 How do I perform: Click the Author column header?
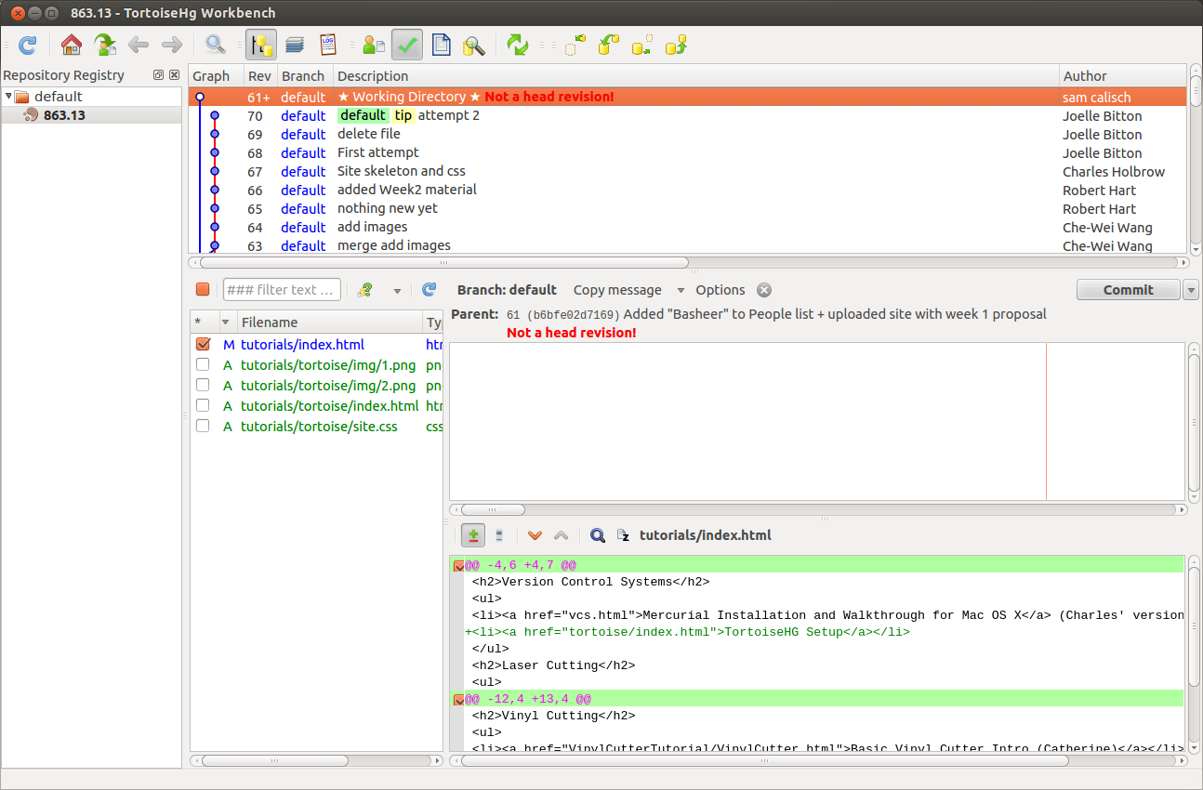coord(1123,76)
